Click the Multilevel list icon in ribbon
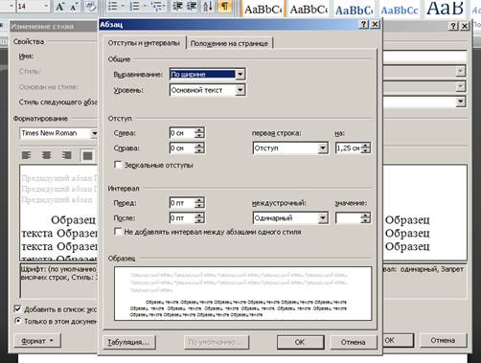This screenshot has width=481, height=363. (x=157, y=7)
